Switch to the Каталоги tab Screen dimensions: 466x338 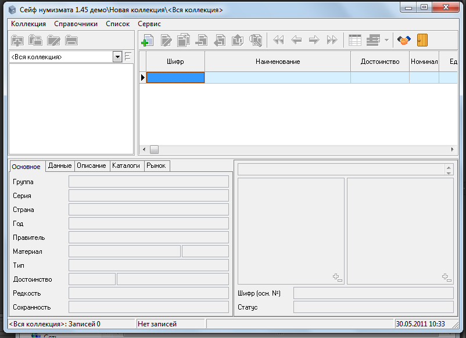pos(126,166)
